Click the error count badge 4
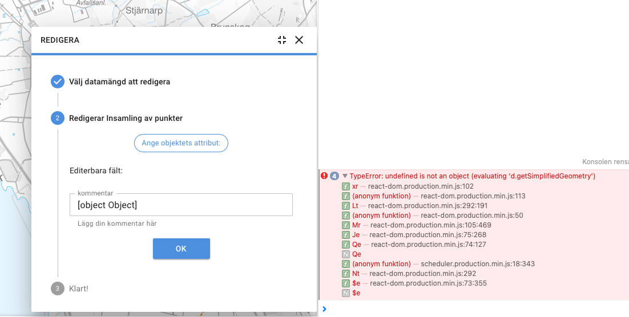Viewport: 629px width, 317px height. [334, 176]
